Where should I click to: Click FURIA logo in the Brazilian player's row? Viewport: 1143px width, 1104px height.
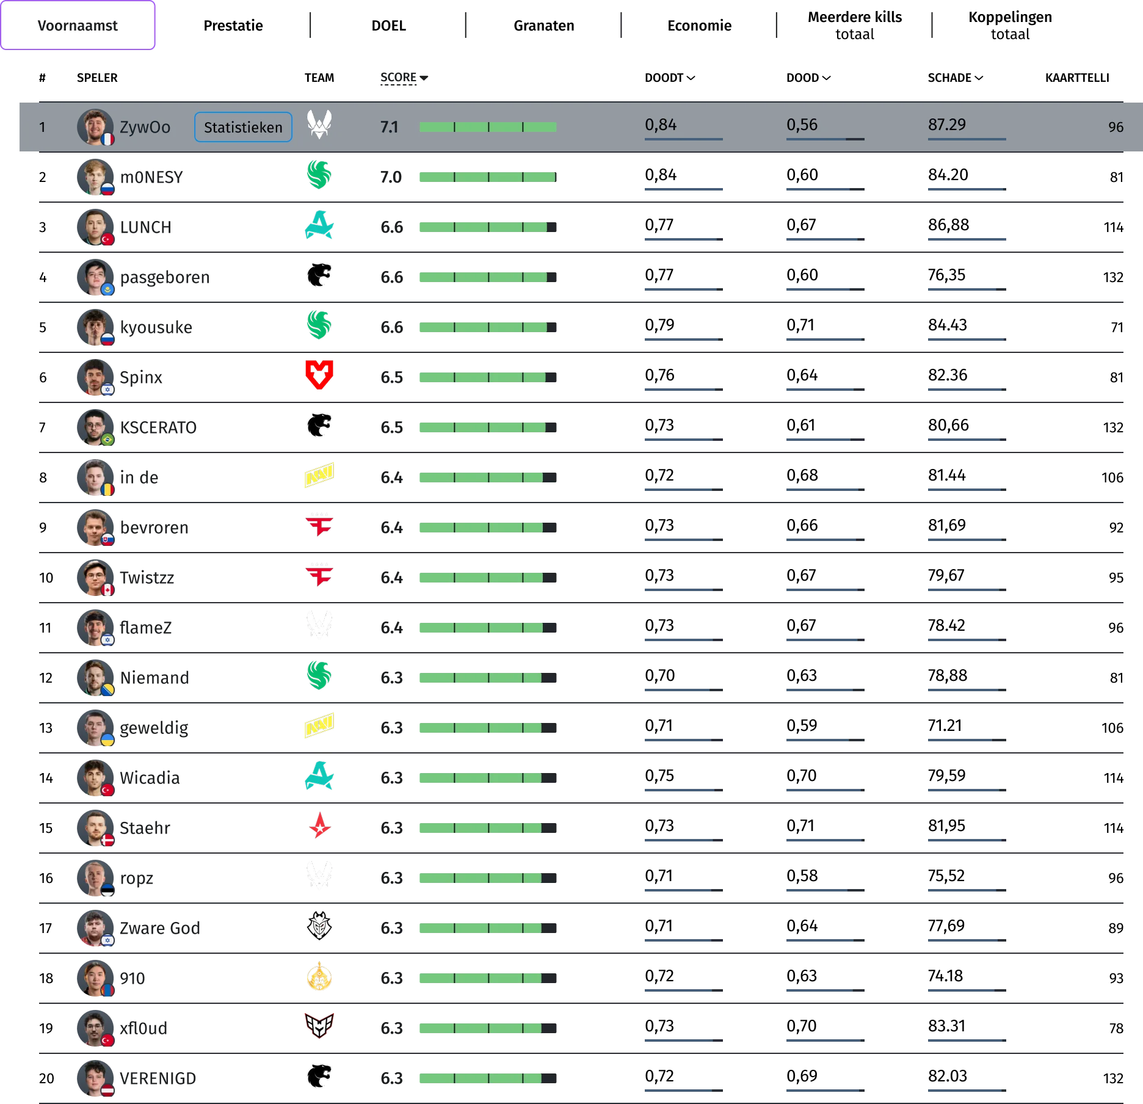coord(319,426)
